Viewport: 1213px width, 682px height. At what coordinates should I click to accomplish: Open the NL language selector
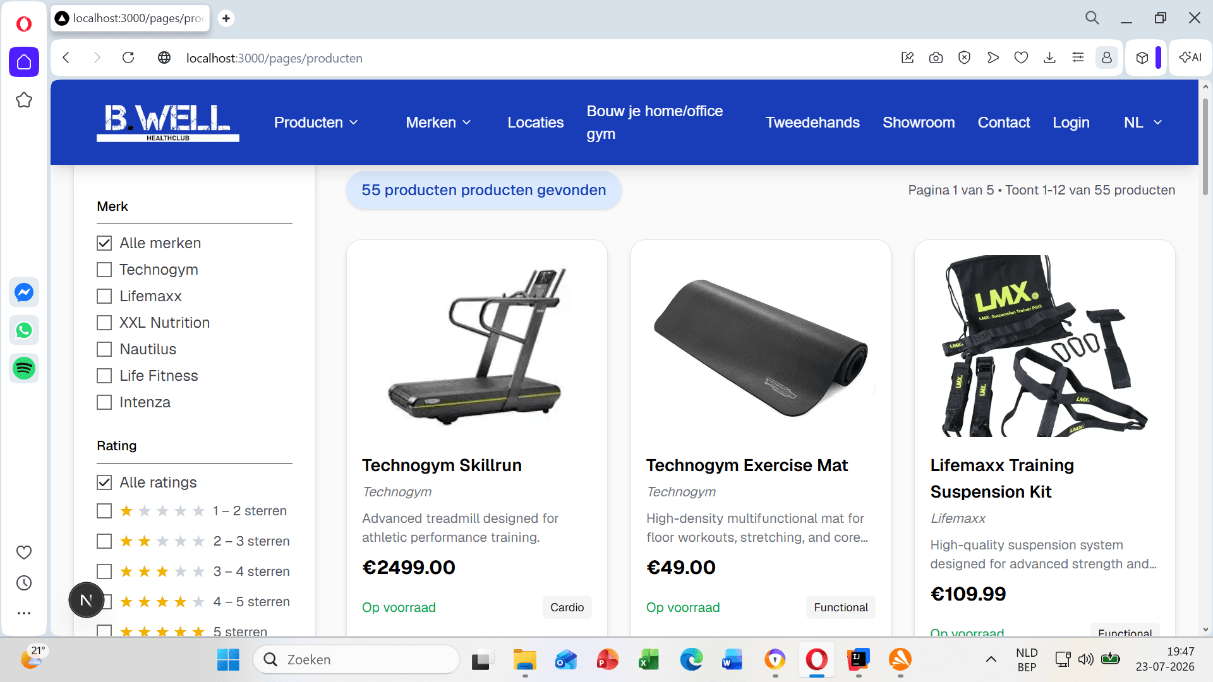pos(1143,123)
